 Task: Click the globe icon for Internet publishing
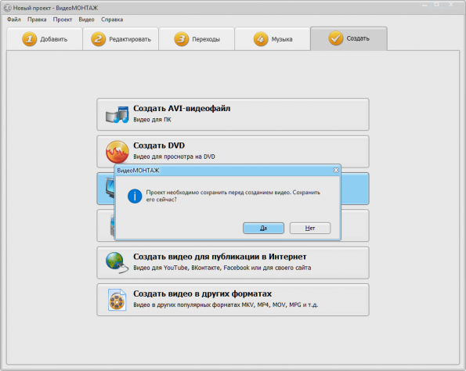[117, 262]
